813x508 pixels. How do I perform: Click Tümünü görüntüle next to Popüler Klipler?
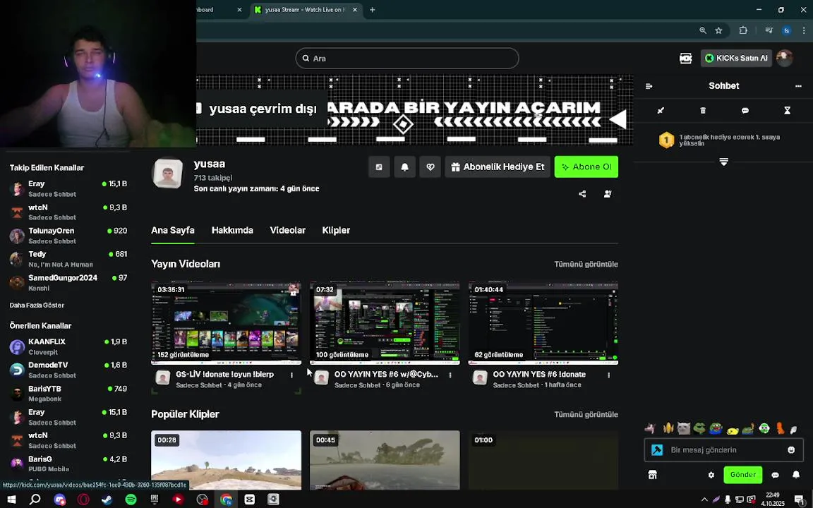[x=586, y=415]
